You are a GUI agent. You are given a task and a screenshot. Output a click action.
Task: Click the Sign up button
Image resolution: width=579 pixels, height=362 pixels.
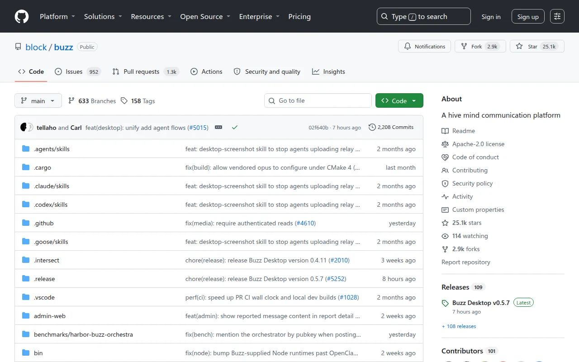coord(528,17)
